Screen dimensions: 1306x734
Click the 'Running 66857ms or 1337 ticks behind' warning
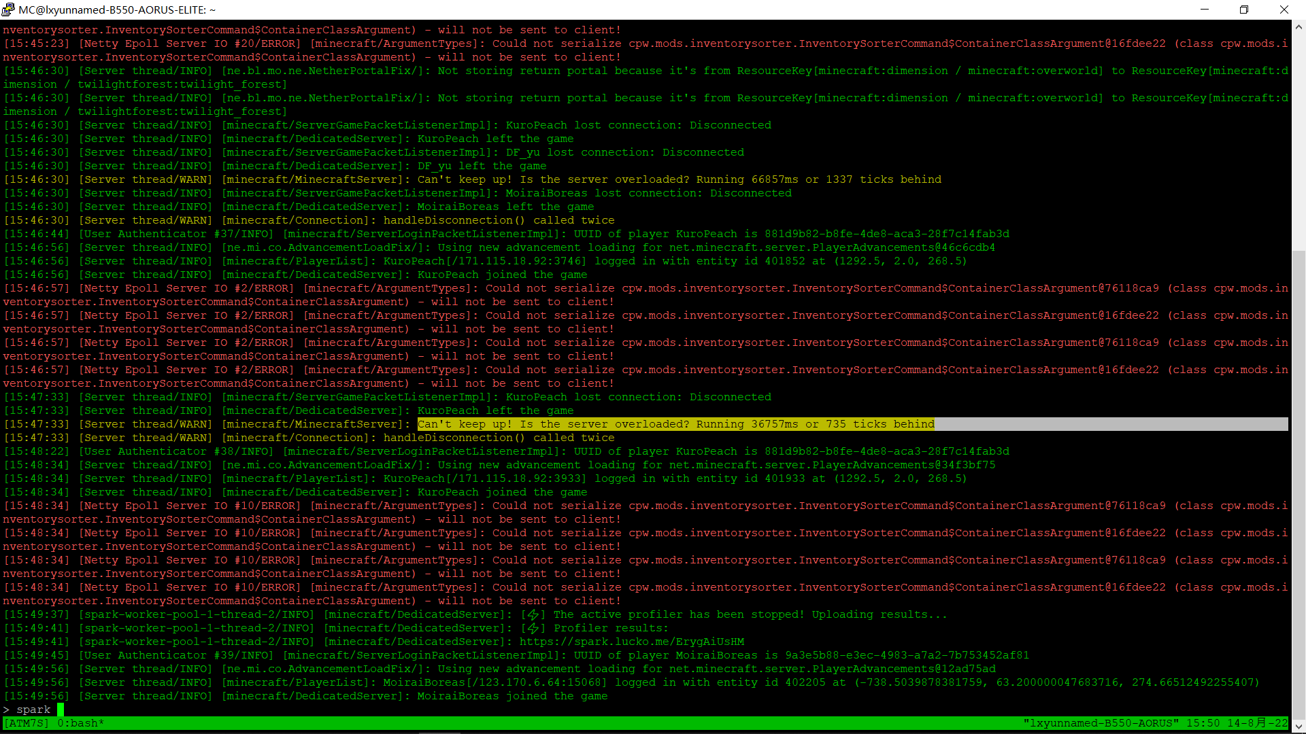coord(819,179)
